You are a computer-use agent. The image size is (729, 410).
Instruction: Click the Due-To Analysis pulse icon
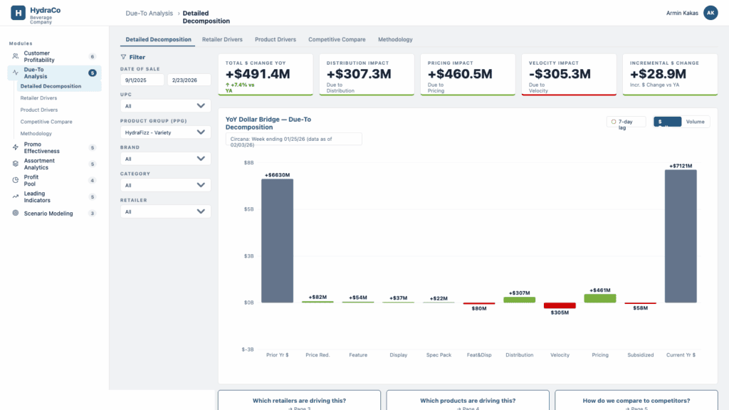tap(16, 73)
